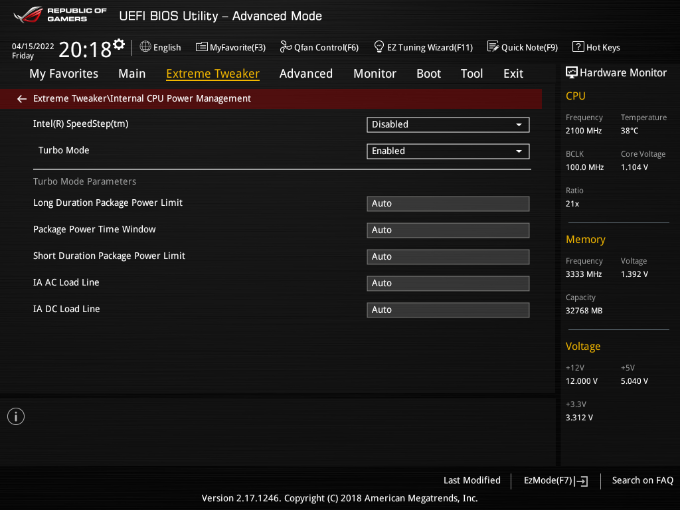Image resolution: width=680 pixels, height=510 pixels.
Task: Click the back arrow to Extreme Tweaker
Action: (x=22, y=99)
